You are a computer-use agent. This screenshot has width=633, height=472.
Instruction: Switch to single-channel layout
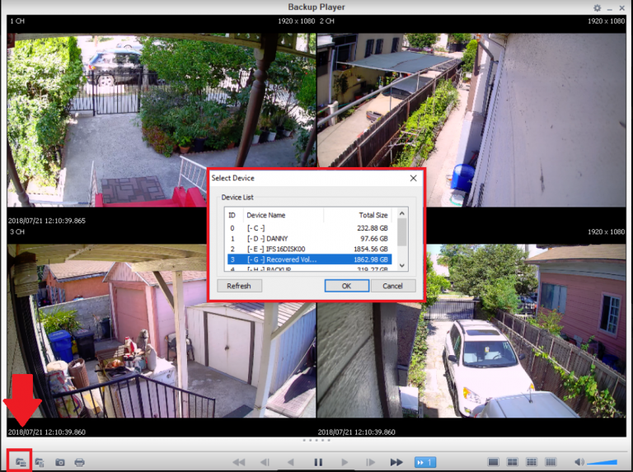[x=493, y=462]
